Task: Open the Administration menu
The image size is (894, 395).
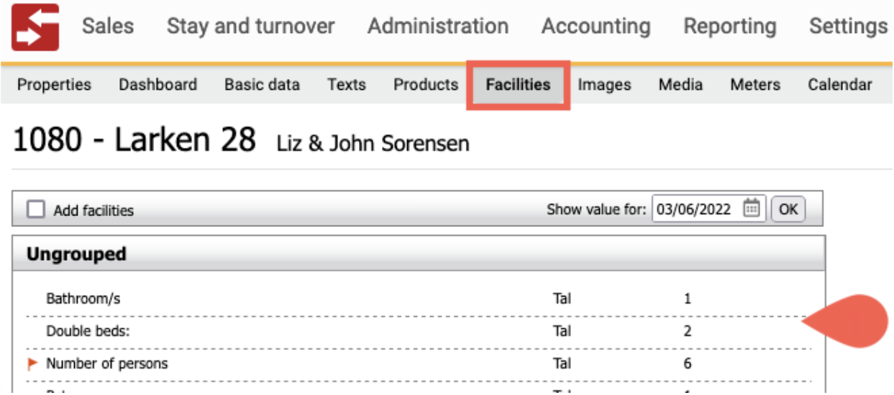Action: pos(438,27)
